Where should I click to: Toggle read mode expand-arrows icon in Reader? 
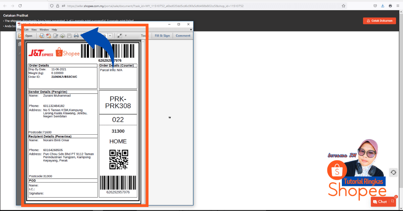120,36
